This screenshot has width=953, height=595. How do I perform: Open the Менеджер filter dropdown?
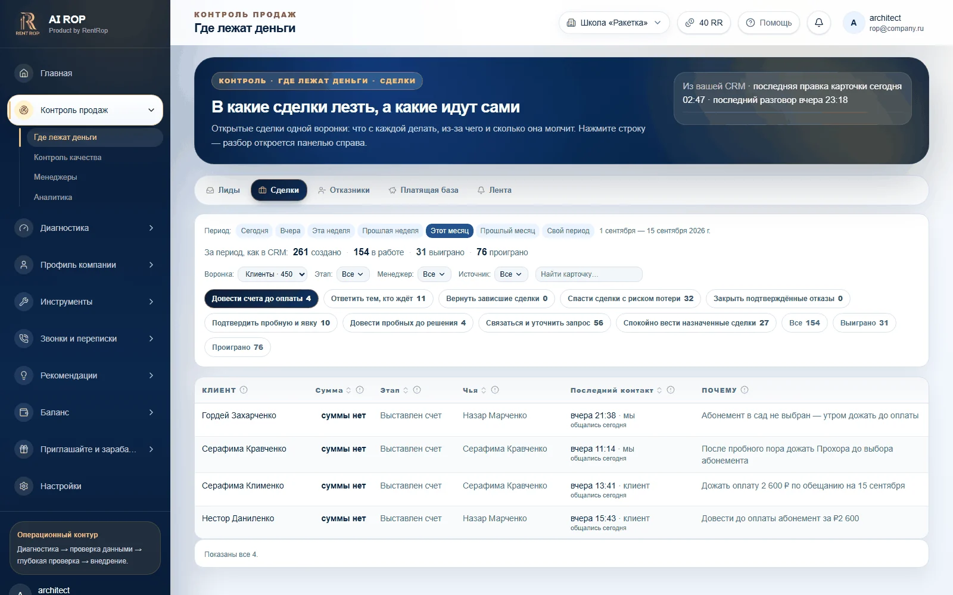coord(434,274)
